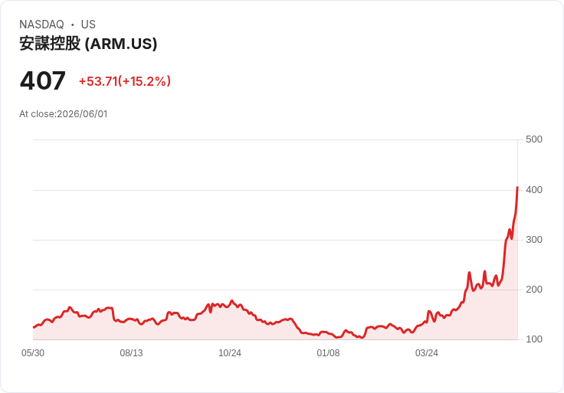Click the 500 price axis label

[x=534, y=139]
